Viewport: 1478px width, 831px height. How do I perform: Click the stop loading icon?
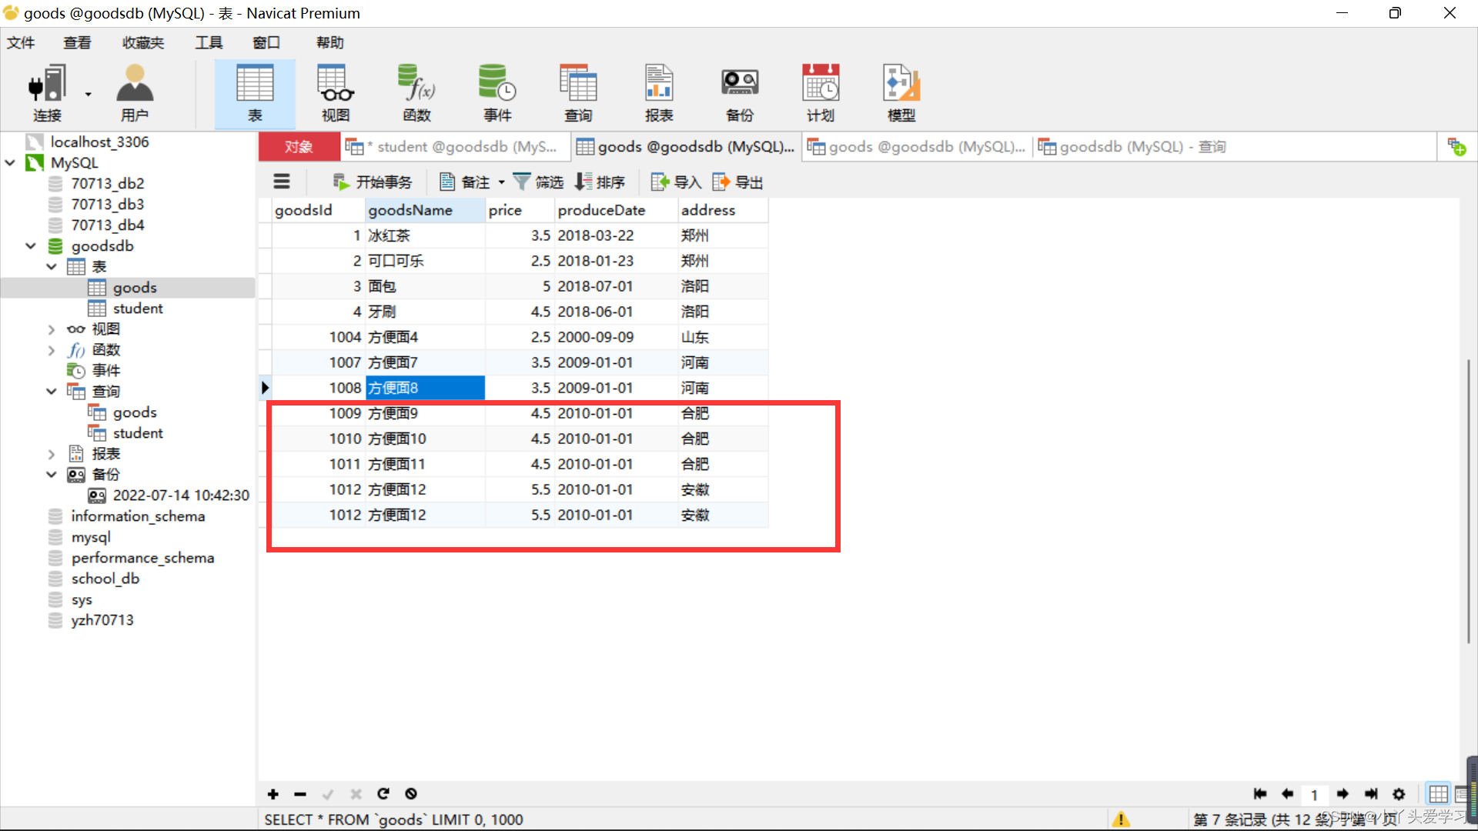411,793
